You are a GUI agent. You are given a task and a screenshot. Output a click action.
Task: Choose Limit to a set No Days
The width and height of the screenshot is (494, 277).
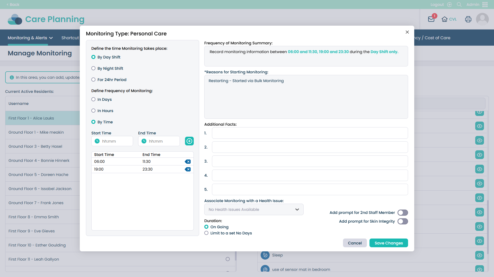206,233
